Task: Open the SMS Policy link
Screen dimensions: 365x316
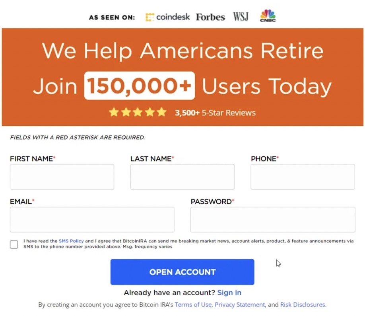Action: click(71, 241)
